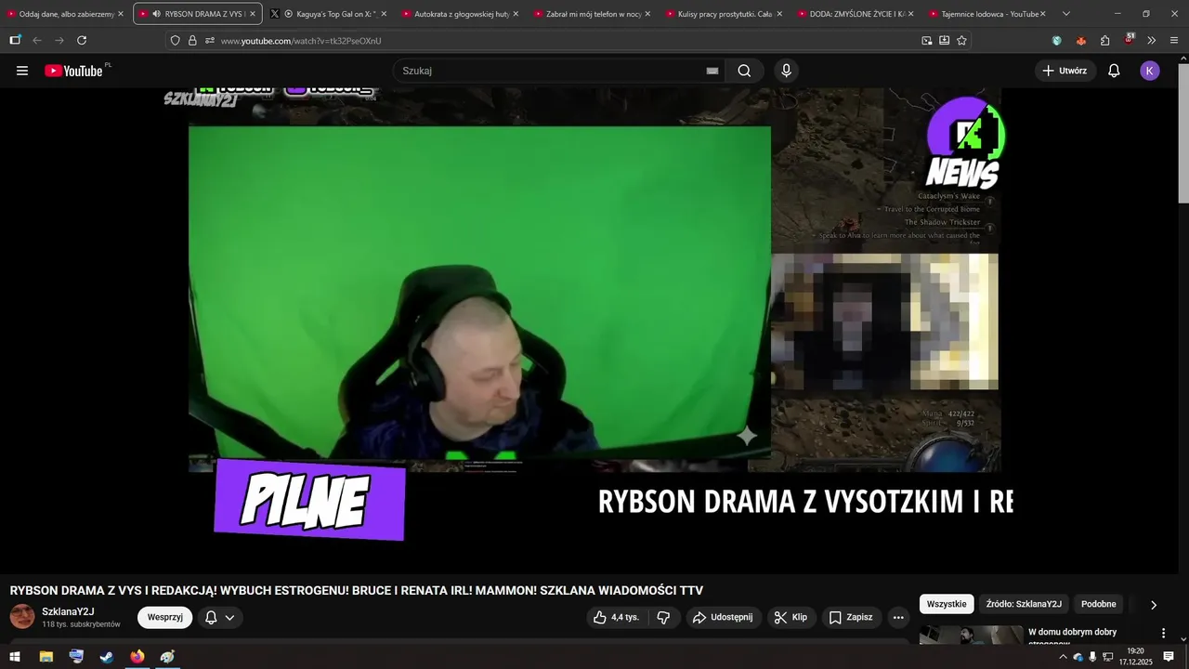Open site permissions icon in address bar
This screenshot has width=1189, height=669.
210,40
